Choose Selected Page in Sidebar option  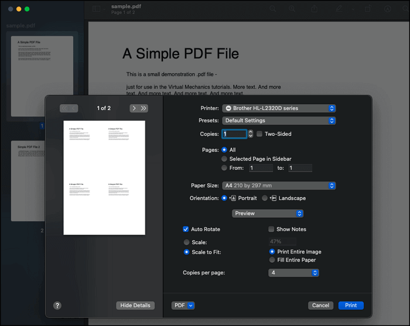(224, 159)
